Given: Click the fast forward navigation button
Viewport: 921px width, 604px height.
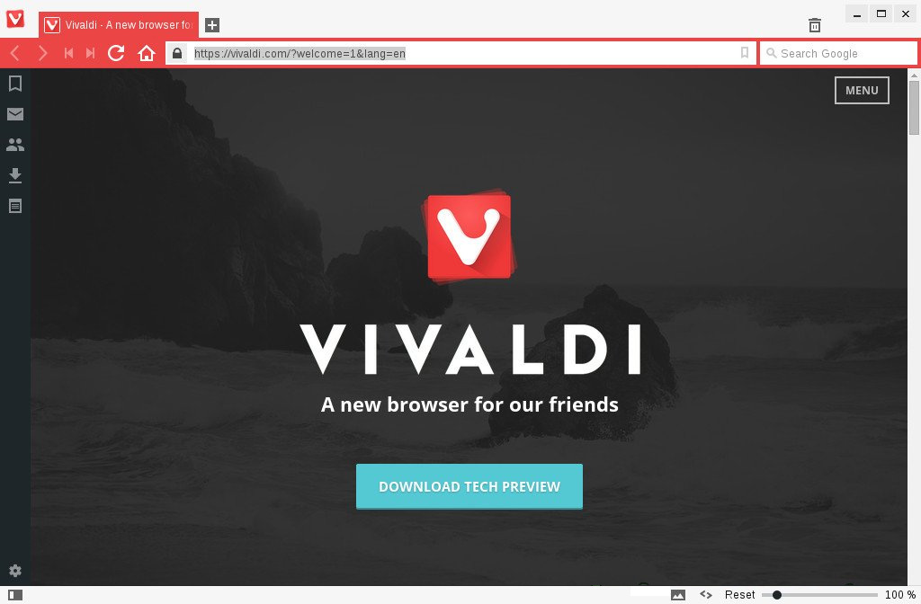Looking at the screenshot, I should tap(90, 53).
